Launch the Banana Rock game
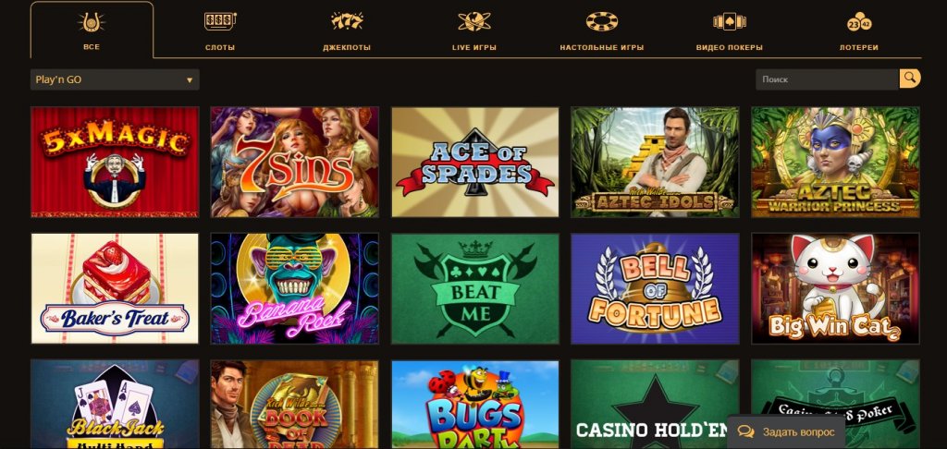Screen dimensions: 947x449 tap(295, 288)
